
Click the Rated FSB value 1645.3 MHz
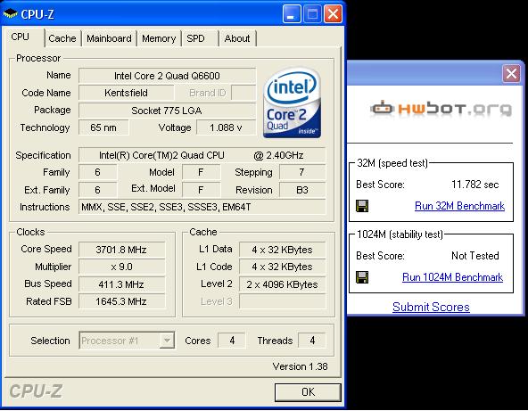(121, 301)
